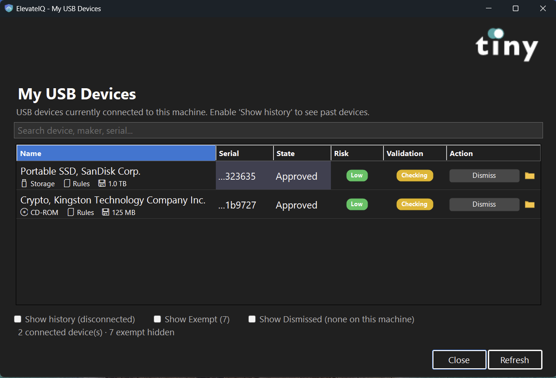Open folder icon for SanDisk Portable SSD row
Screen dimensions: 556x378
coord(530,176)
